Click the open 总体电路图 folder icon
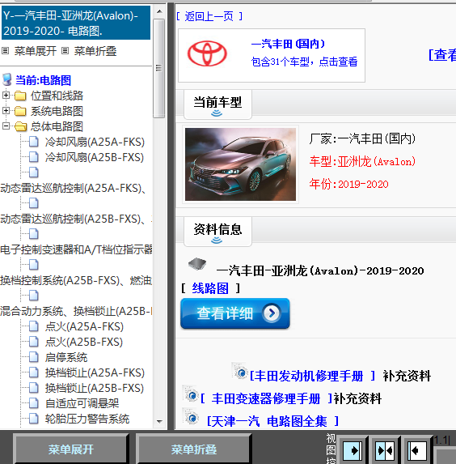This screenshot has width=456, height=464. 21,126
